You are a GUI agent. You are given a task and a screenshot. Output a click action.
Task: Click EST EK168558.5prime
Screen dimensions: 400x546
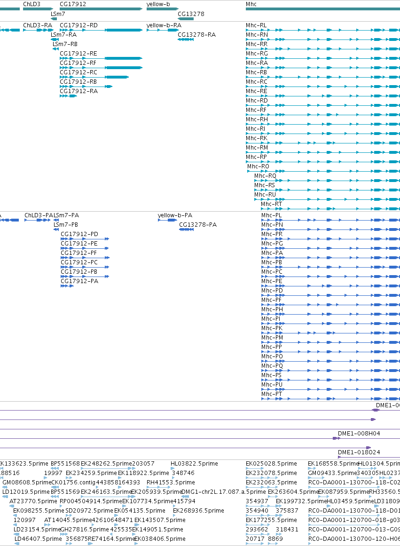click(x=333, y=464)
